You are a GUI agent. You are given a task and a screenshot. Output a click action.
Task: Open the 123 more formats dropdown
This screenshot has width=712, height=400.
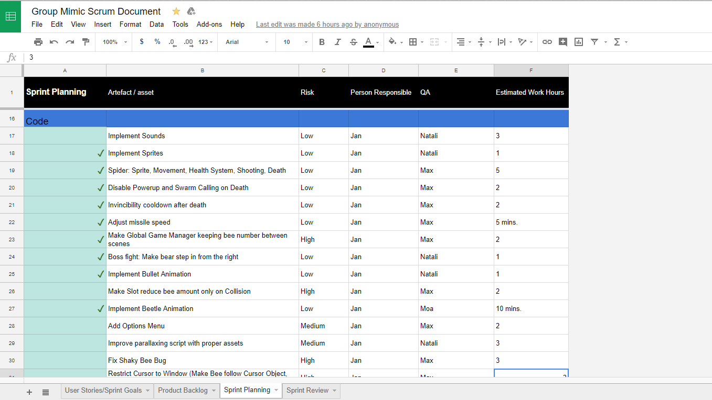[x=206, y=42]
